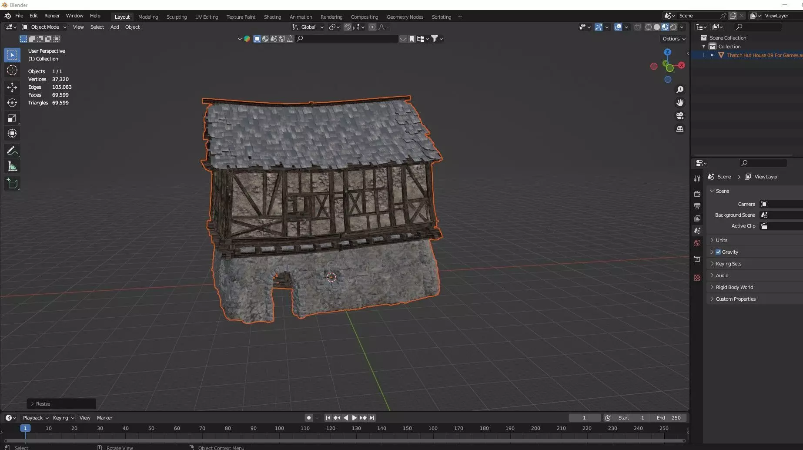Toggle proportional editing
Viewport: 803px width, 450px height.
tap(372, 27)
